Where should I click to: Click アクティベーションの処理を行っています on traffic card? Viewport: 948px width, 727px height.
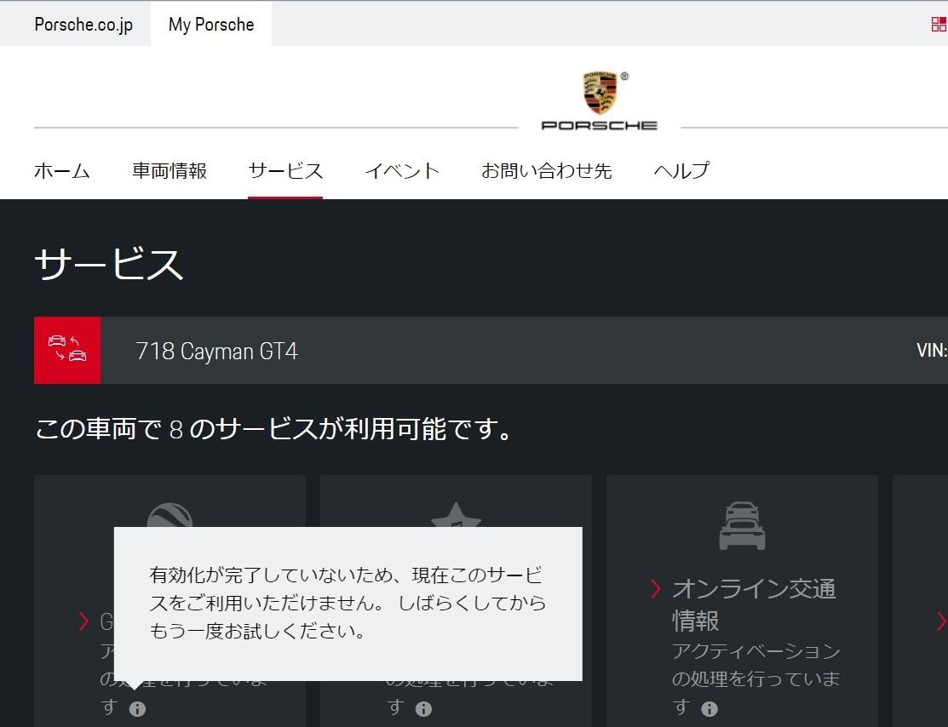coord(756,678)
